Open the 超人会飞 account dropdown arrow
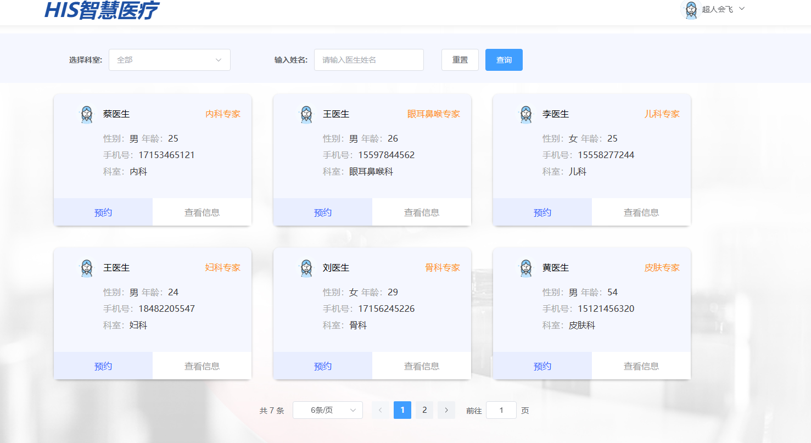Image resolution: width=811 pixels, height=443 pixels. point(742,9)
